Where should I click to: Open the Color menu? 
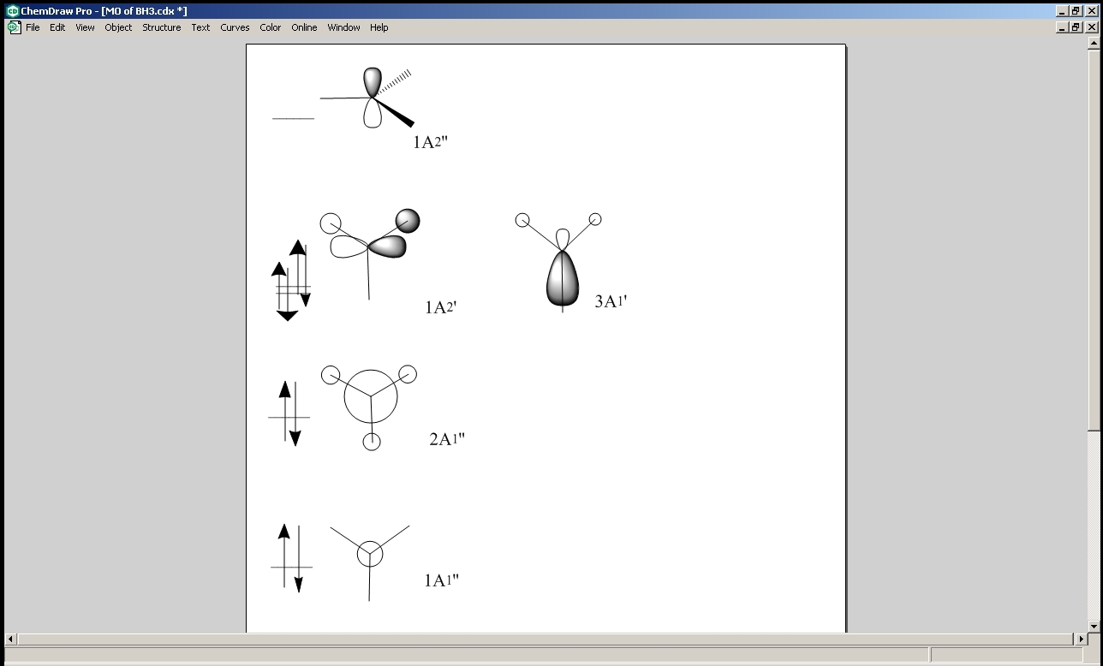(x=271, y=27)
